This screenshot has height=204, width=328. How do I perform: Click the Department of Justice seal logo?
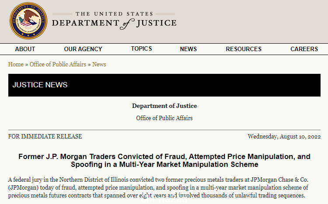coord(28,21)
